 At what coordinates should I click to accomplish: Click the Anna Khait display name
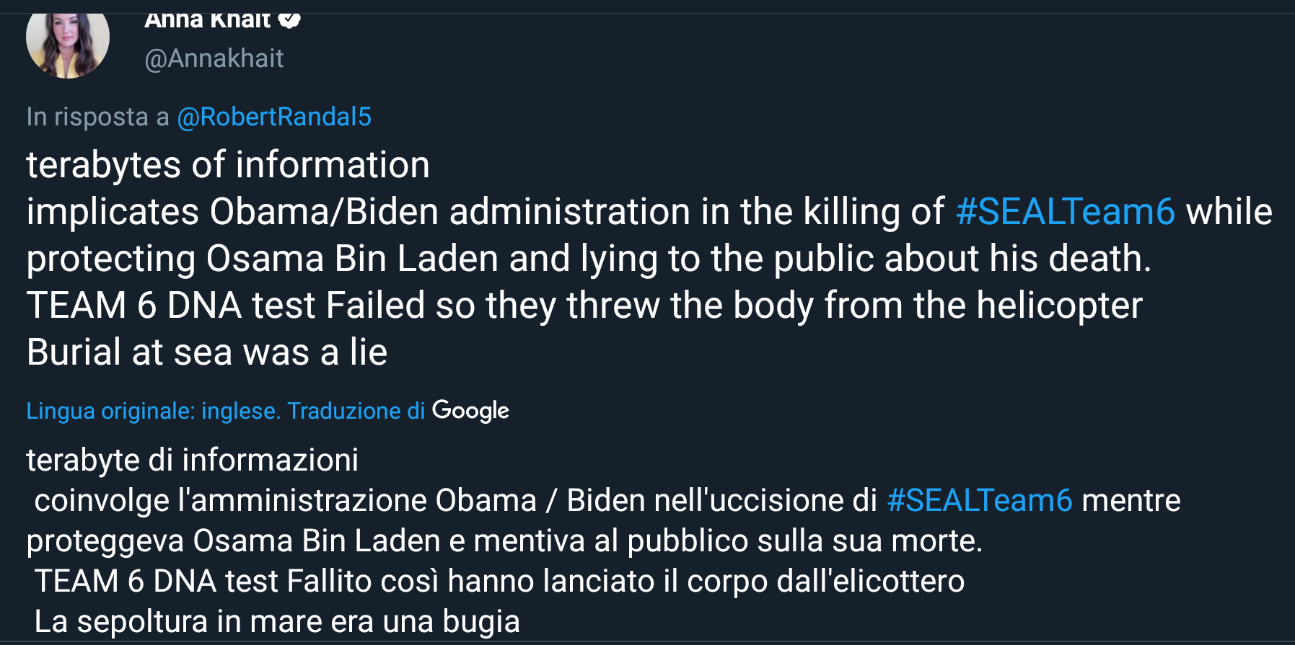pos(207,20)
